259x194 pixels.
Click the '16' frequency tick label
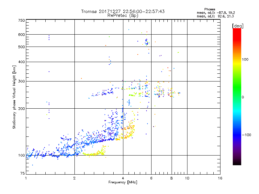pos(220,178)
